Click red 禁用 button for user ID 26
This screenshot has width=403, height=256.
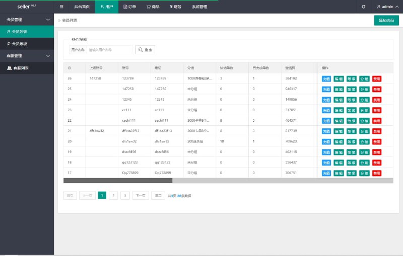pyautogui.click(x=377, y=78)
